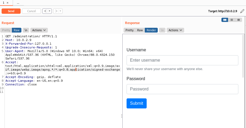Switch Response view to Render

(151, 30)
